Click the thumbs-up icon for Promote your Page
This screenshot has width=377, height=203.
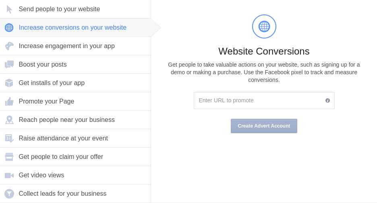pyautogui.click(x=9, y=101)
